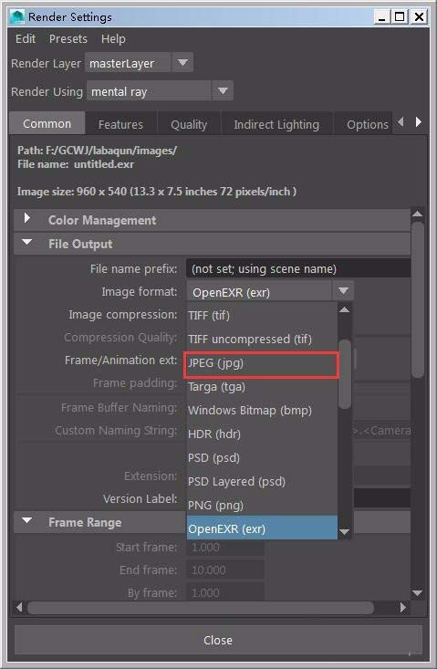
Task: Open the Help menu
Action: (x=113, y=39)
